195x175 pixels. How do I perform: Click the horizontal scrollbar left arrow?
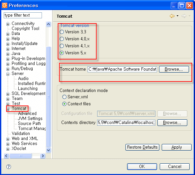pyautogui.click(x=6, y=156)
